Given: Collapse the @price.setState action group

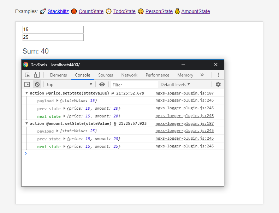Looking at the screenshot, I should coord(27,93).
